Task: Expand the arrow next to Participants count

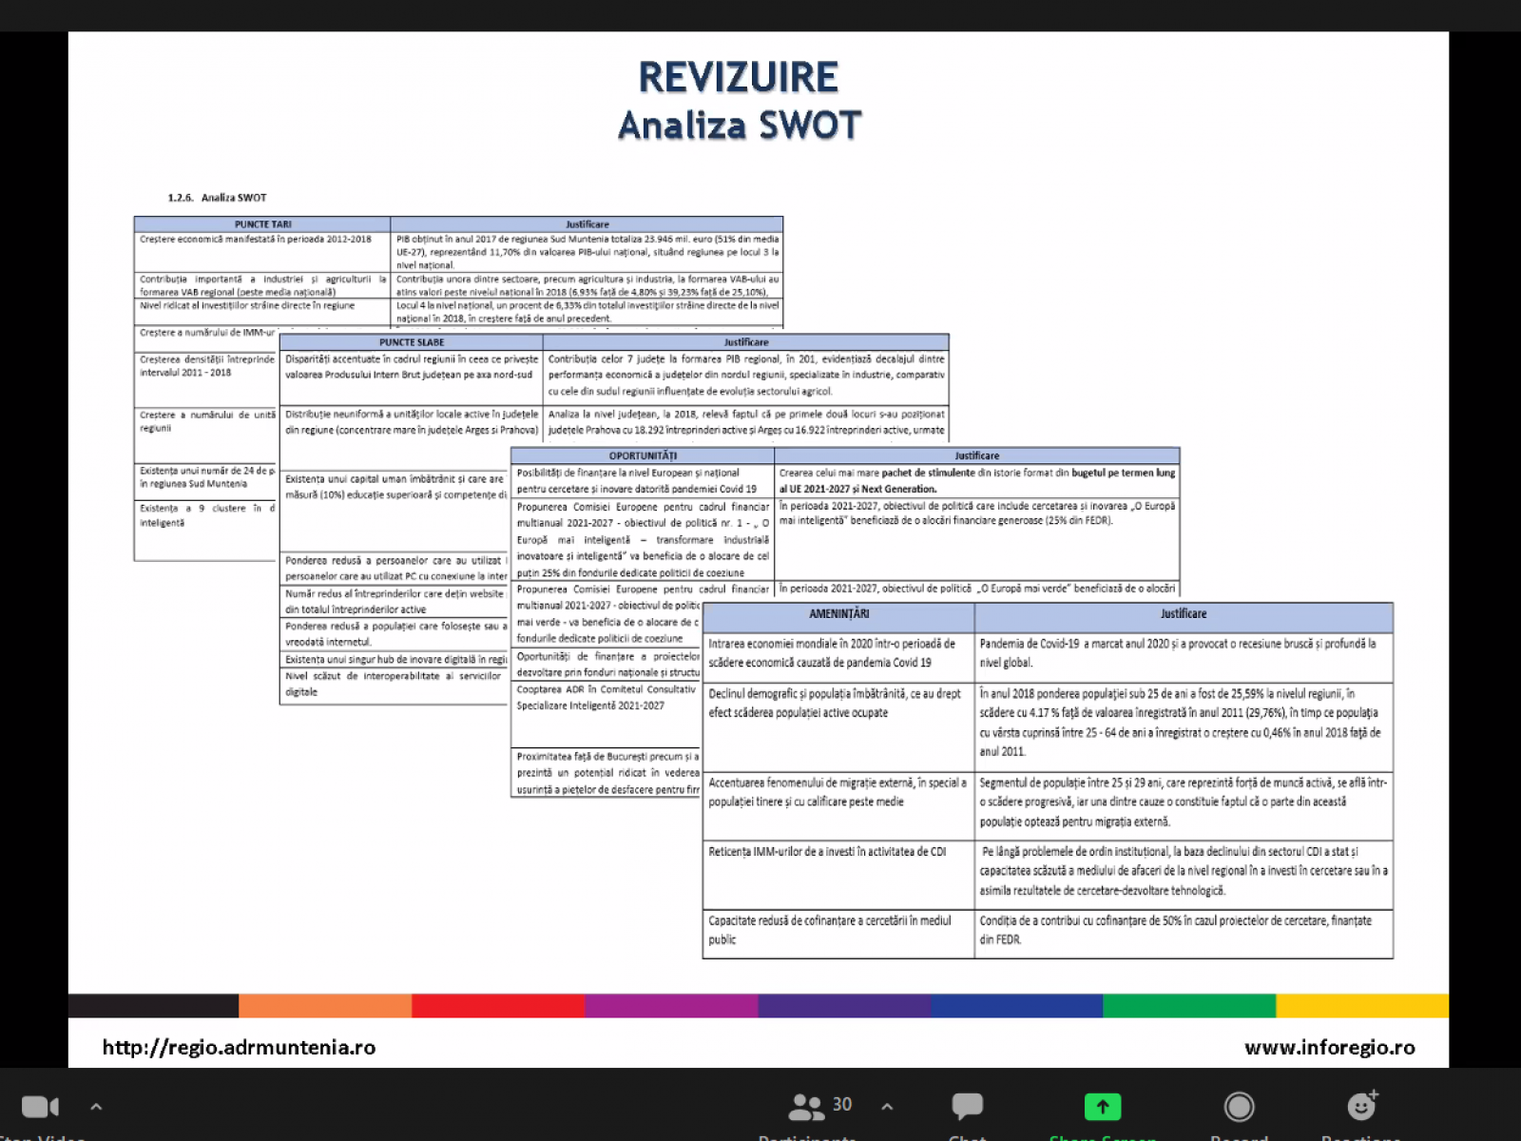Action: [887, 1107]
